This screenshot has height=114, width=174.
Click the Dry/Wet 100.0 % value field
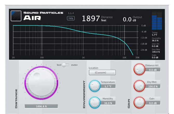(x=152, y=86)
